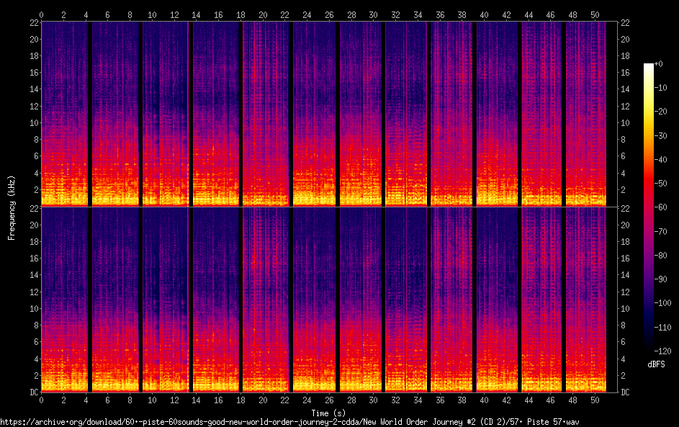
Task: Click the lower channel spectrogram plot
Action: click(329, 300)
